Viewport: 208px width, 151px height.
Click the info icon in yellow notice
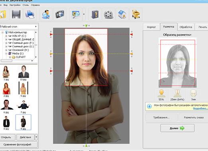149,106
